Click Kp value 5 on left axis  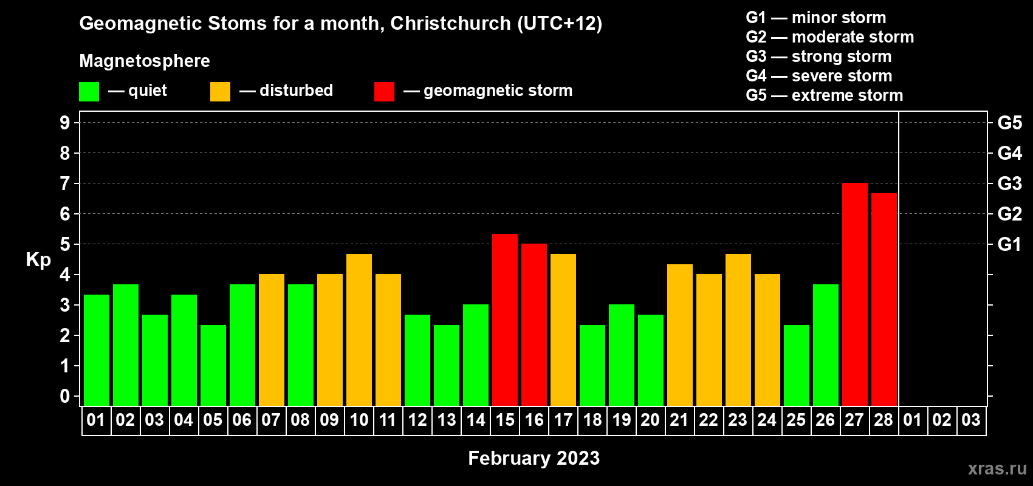point(65,244)
